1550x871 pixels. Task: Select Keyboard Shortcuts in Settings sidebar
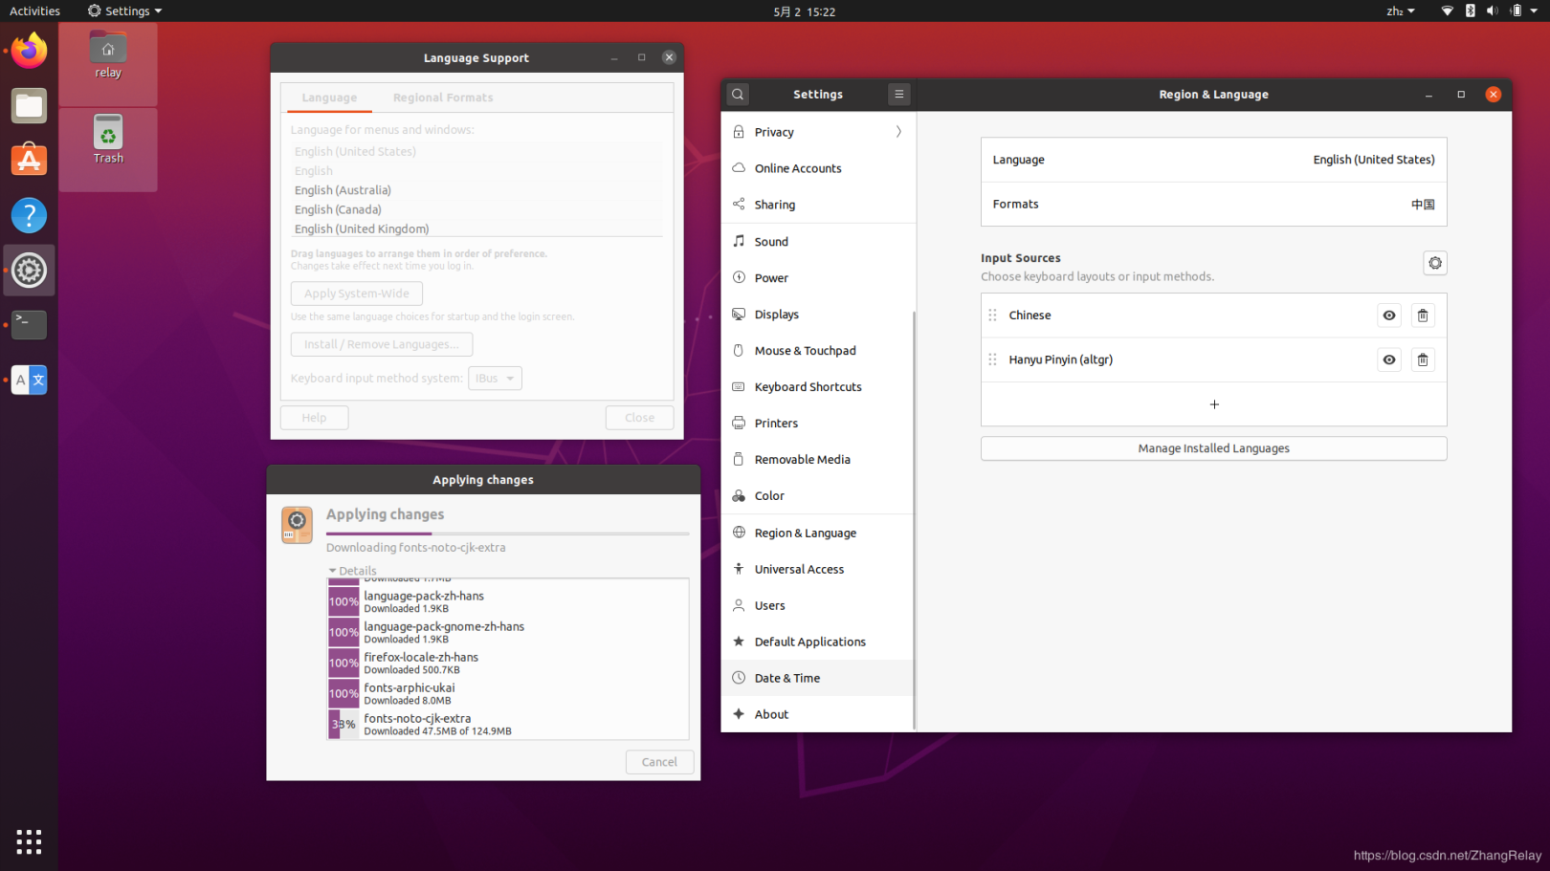(808, 387)
